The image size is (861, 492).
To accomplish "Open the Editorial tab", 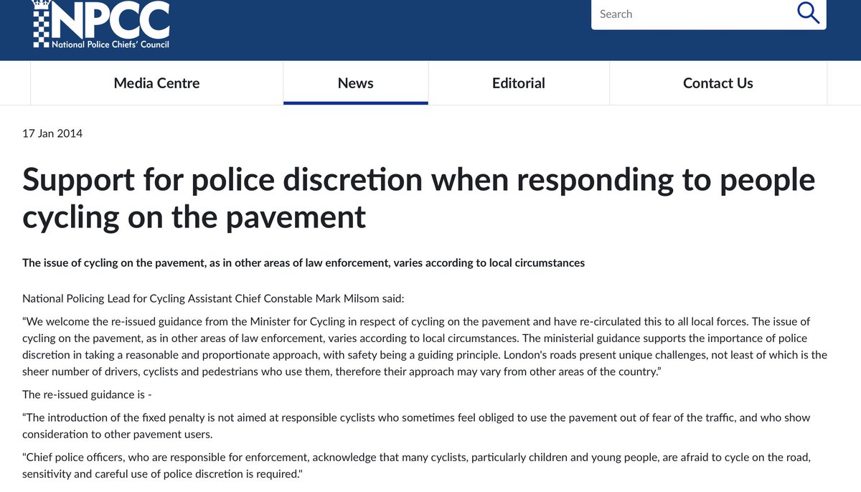I will [519, 83].
